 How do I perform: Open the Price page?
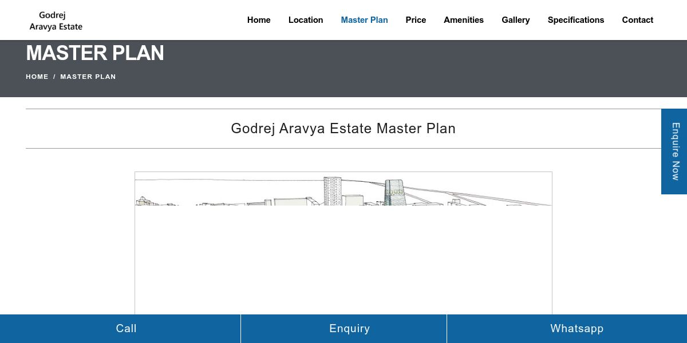point(416,20)
